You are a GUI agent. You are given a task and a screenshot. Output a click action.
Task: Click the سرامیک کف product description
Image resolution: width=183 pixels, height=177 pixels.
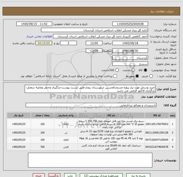pyautogui.click(x=111, y=147)
